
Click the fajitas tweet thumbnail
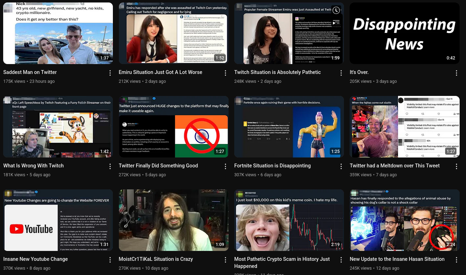click(x=404, y=127)
